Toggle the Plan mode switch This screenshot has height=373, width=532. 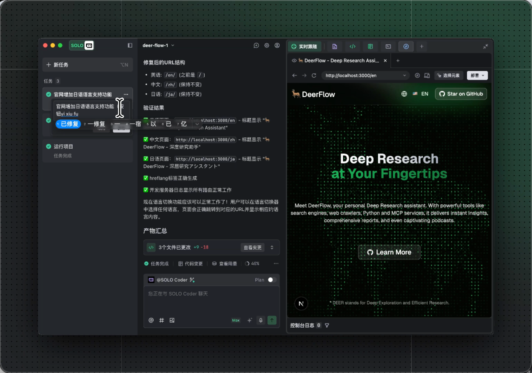tap(271, 280)
